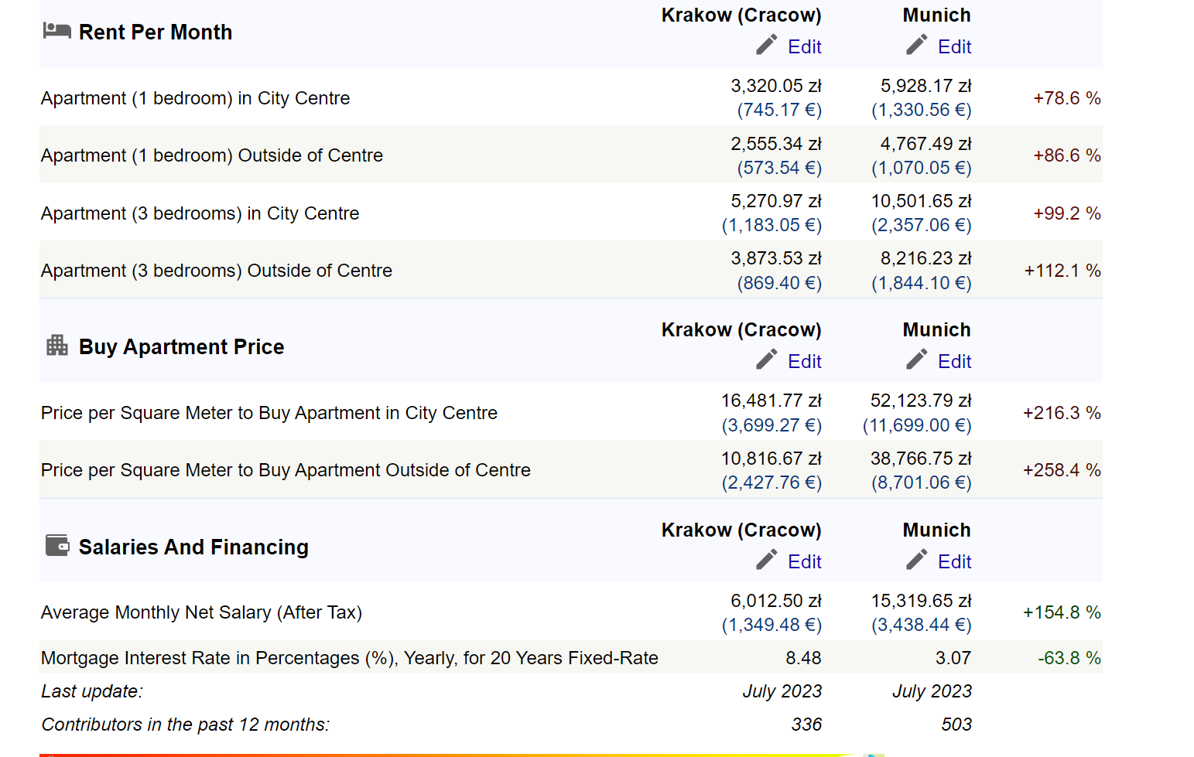Click the +216.3 % difference value
This screenshot has width=1194, height=757.
click(1061, 413)
